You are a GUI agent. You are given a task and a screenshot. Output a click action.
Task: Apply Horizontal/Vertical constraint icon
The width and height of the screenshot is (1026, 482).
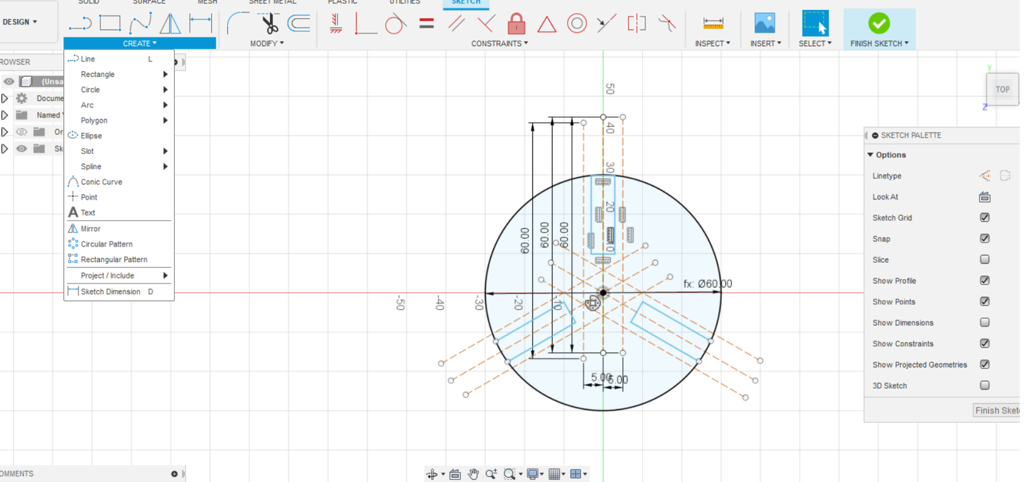click(336, 24)
